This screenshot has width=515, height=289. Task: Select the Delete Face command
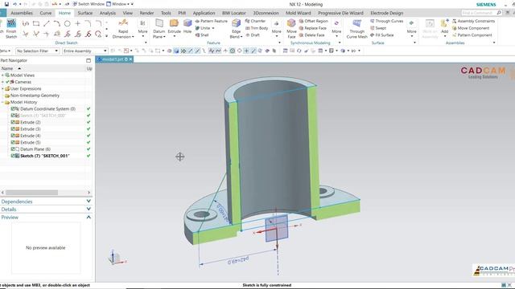311,35
